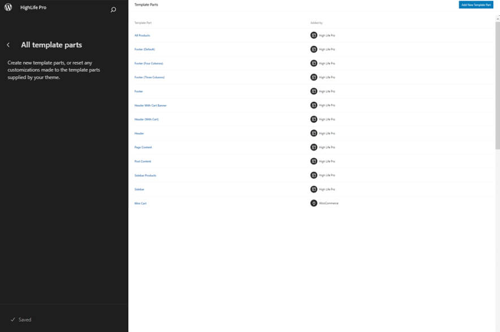The width and height of the screenshot is (500, 332).
Task: Click theme icon in Footer (Default) row
Action: [x=314, y=49]
